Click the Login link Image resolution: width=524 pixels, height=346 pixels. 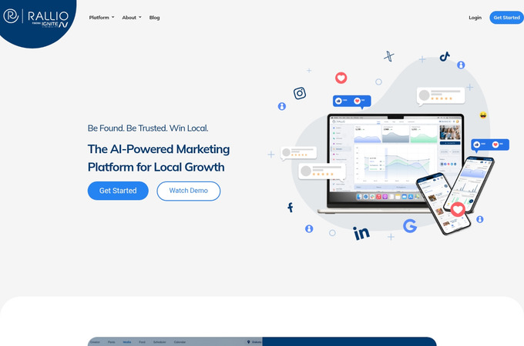click(x=475, y=18)
